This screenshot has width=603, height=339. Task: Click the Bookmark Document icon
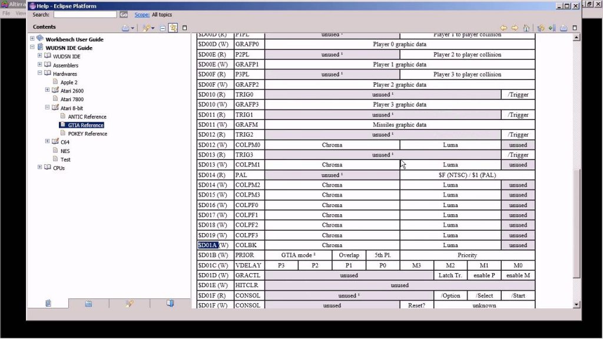point(552,28)
